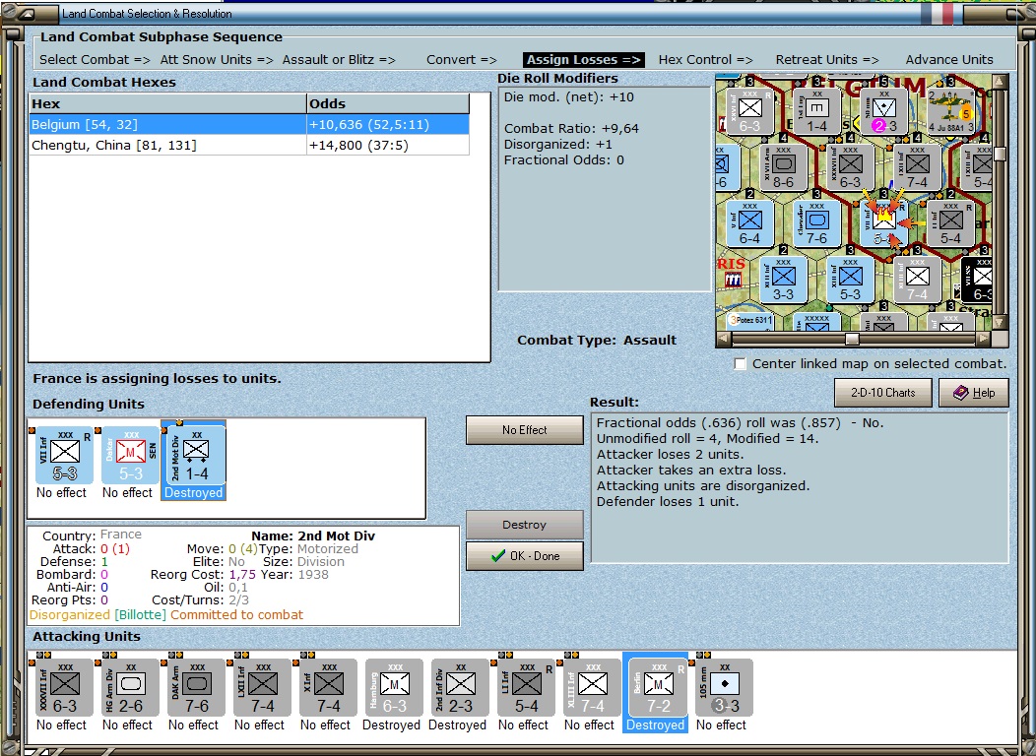Click the No Effect button

525,430
